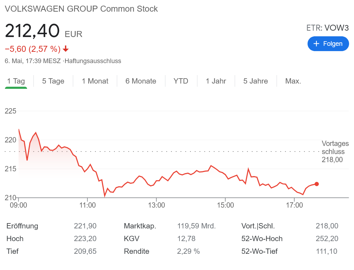Click the VOLKSWAGEN GROUP Common Stock title
354x270 pixels.
tap(81, 9)
